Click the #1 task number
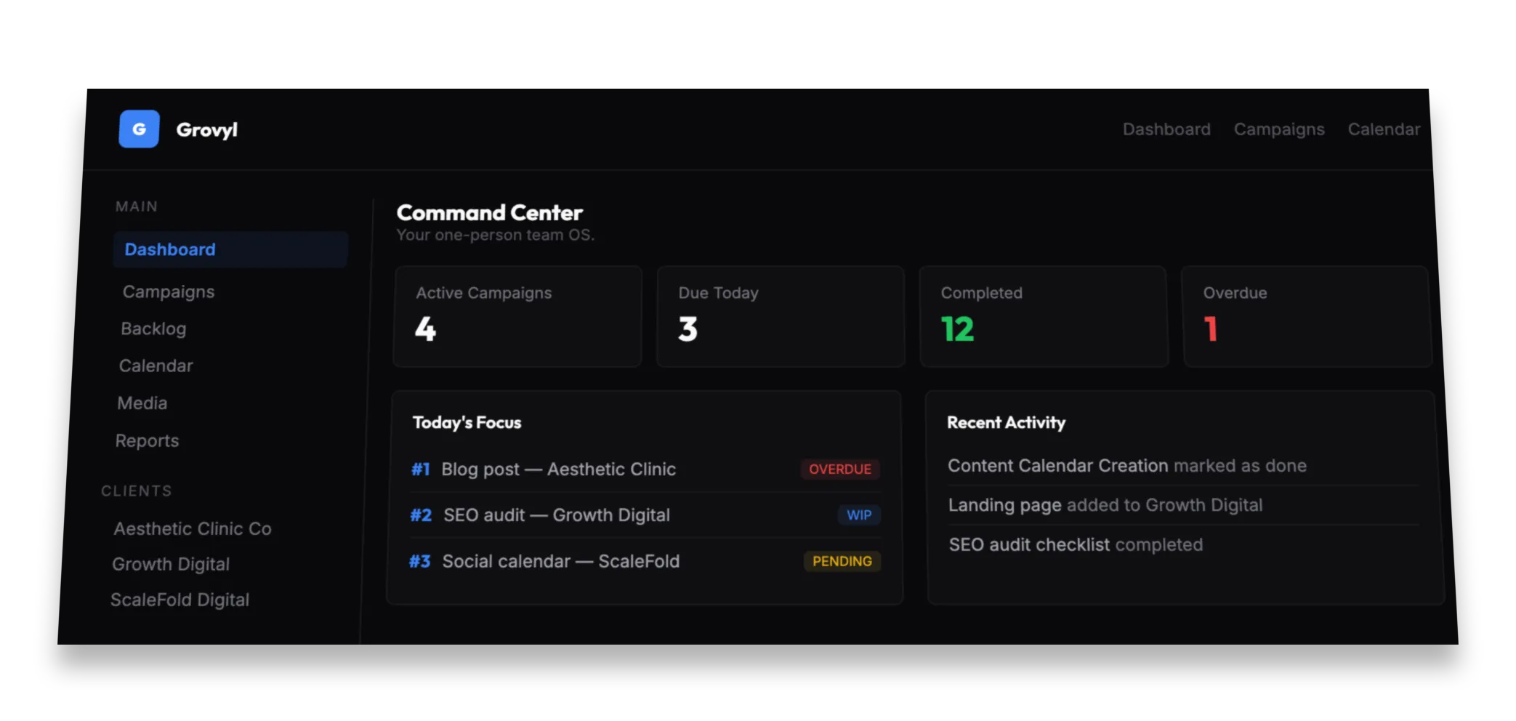 (421, 470)
